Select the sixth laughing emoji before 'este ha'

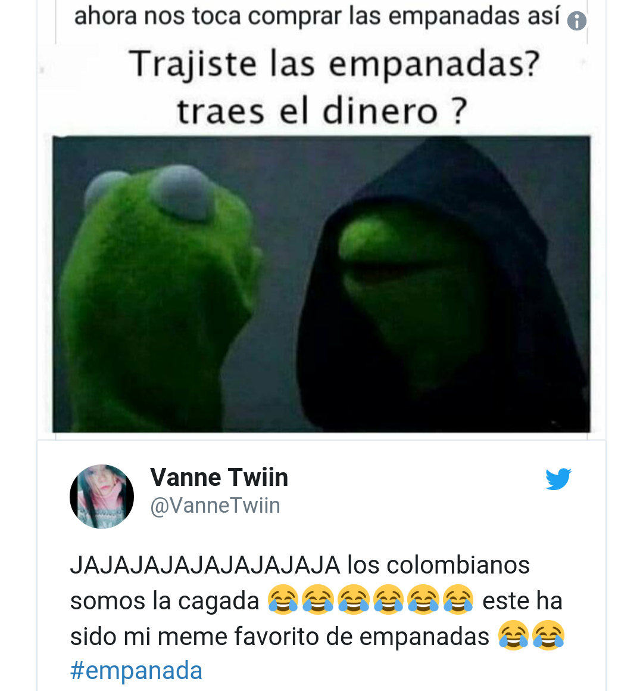[458, 600]
